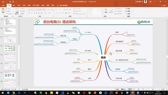Open the font name combo box
The image size is (168, 95).
(x=33, y=9)
